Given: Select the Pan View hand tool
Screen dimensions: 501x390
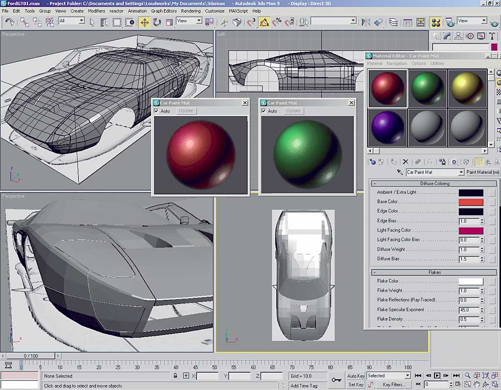Looking at the screenshot, I should pos(477,384).
